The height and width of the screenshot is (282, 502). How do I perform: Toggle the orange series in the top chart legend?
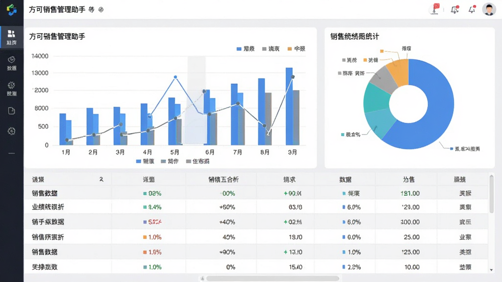coord(296,49)
